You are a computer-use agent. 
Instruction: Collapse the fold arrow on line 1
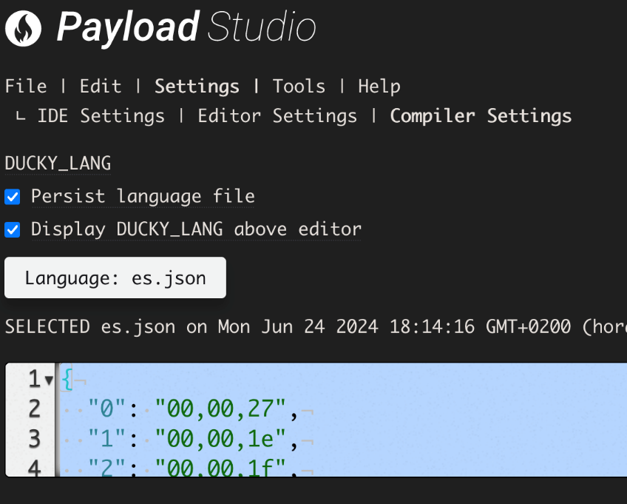(x=50, y=380)
